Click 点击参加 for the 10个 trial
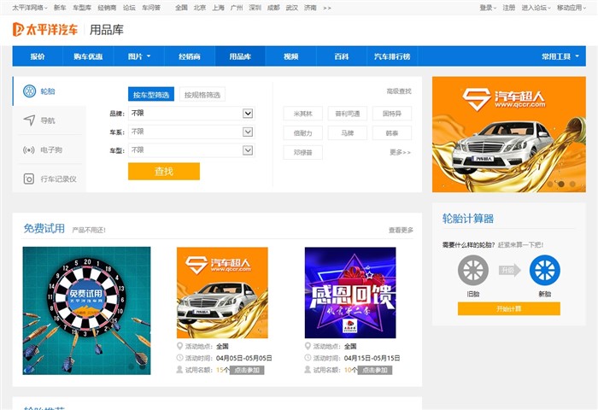 point(375,370)
